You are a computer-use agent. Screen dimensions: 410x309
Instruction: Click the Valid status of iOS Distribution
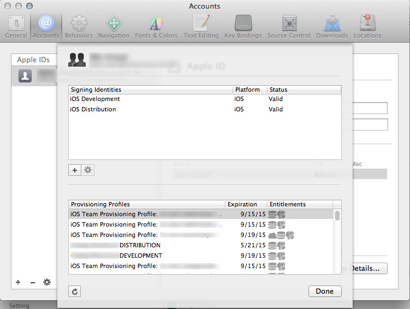pyautogui.click(x=276, y=109)
